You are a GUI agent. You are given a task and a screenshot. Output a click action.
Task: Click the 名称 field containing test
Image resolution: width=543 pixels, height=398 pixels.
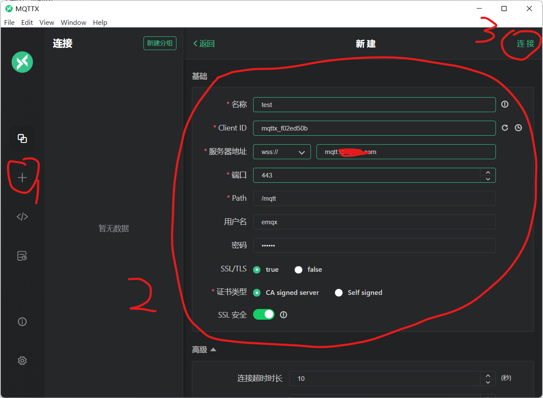click(374, 105)
